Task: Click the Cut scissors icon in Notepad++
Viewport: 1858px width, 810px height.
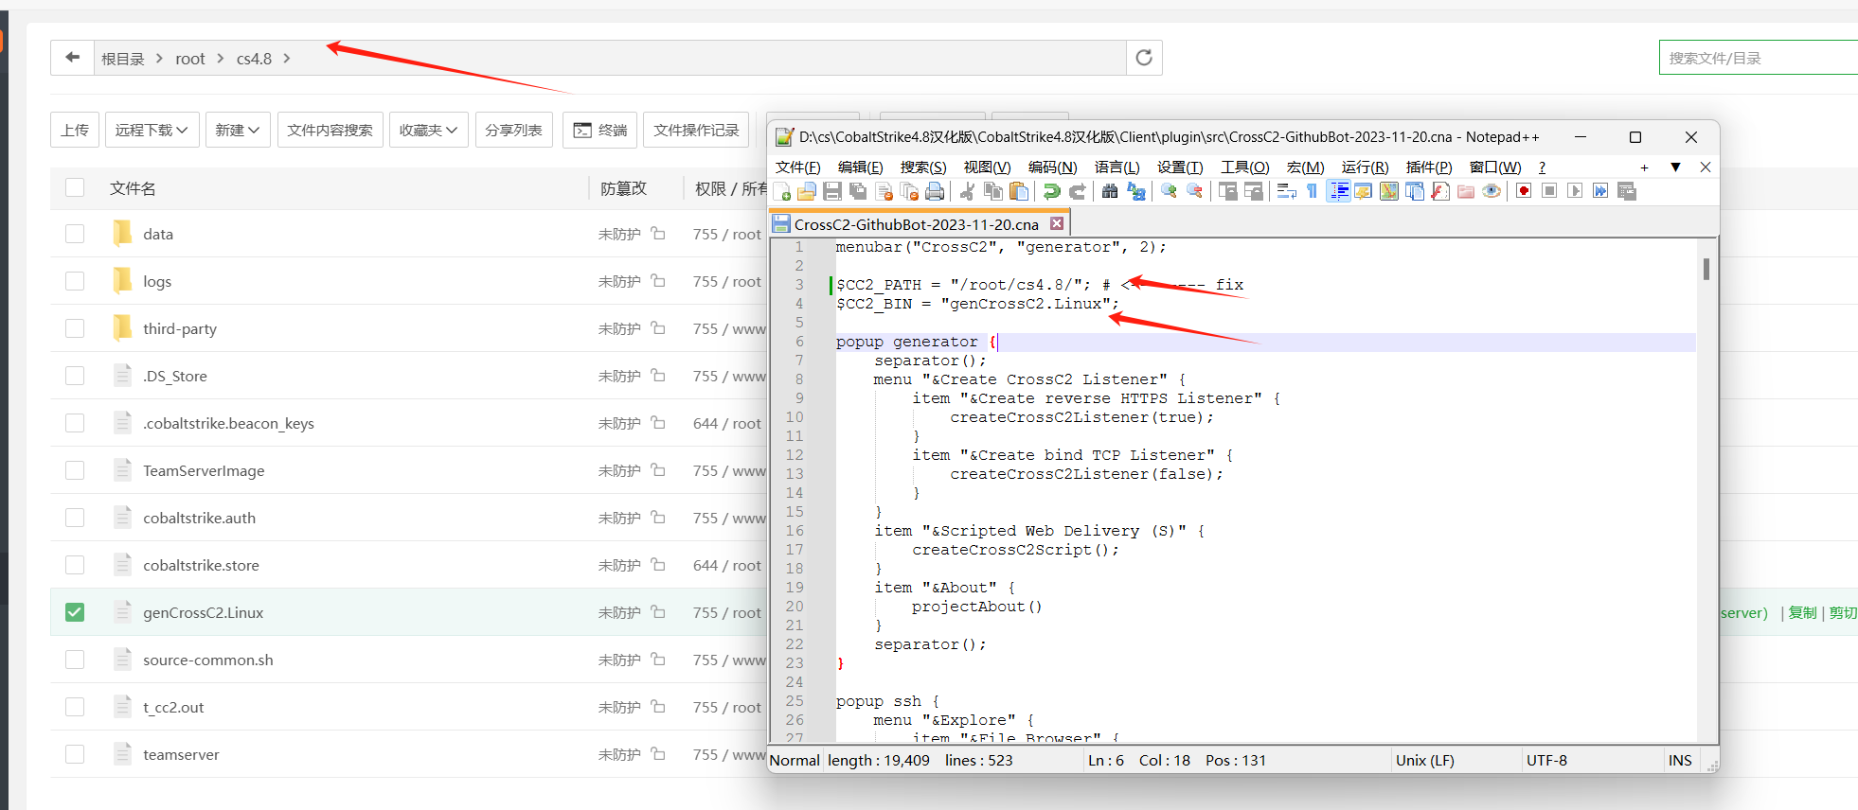Action: point(967,191)
